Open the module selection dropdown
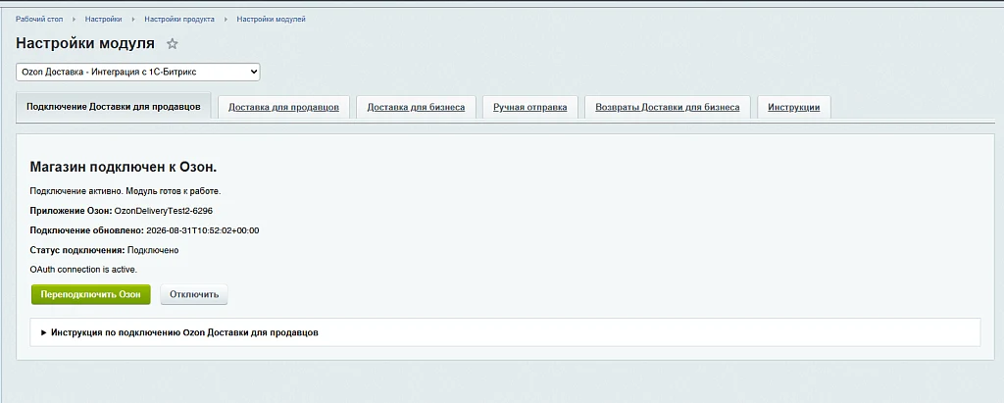1004x403 pixels. tap(137, 72)
